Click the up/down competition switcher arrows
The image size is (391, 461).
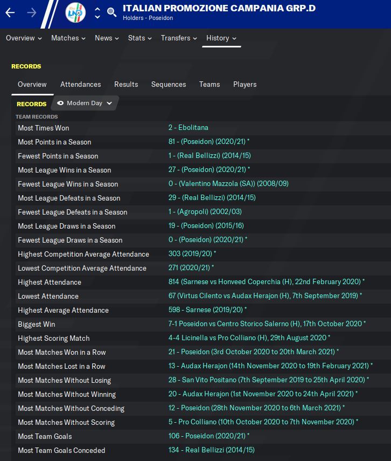coord(97,12)
